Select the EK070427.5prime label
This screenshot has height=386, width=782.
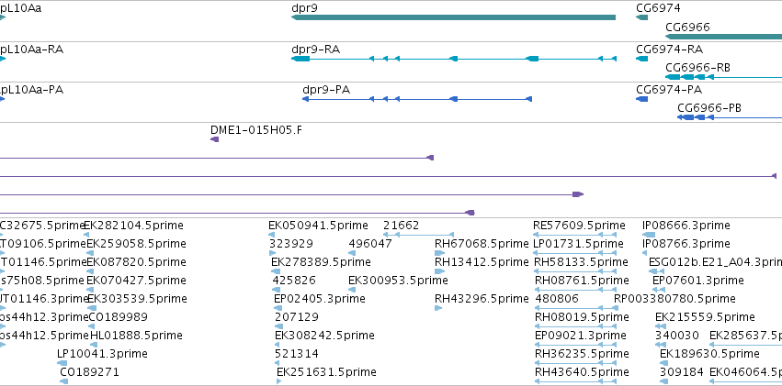(x=137, y=280)
